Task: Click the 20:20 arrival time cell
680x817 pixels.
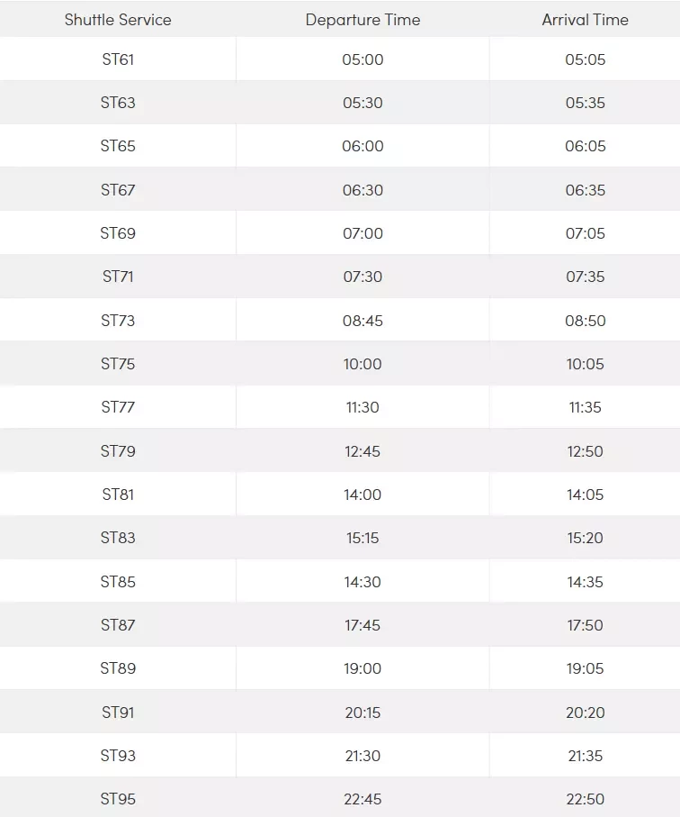Action: pos(585,713)
